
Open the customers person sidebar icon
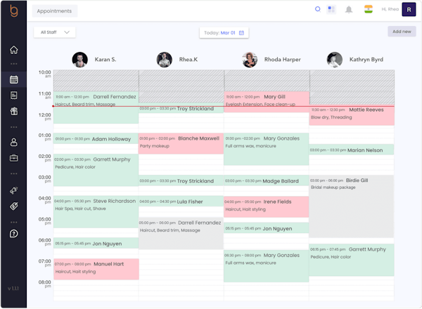click(14, 142)
